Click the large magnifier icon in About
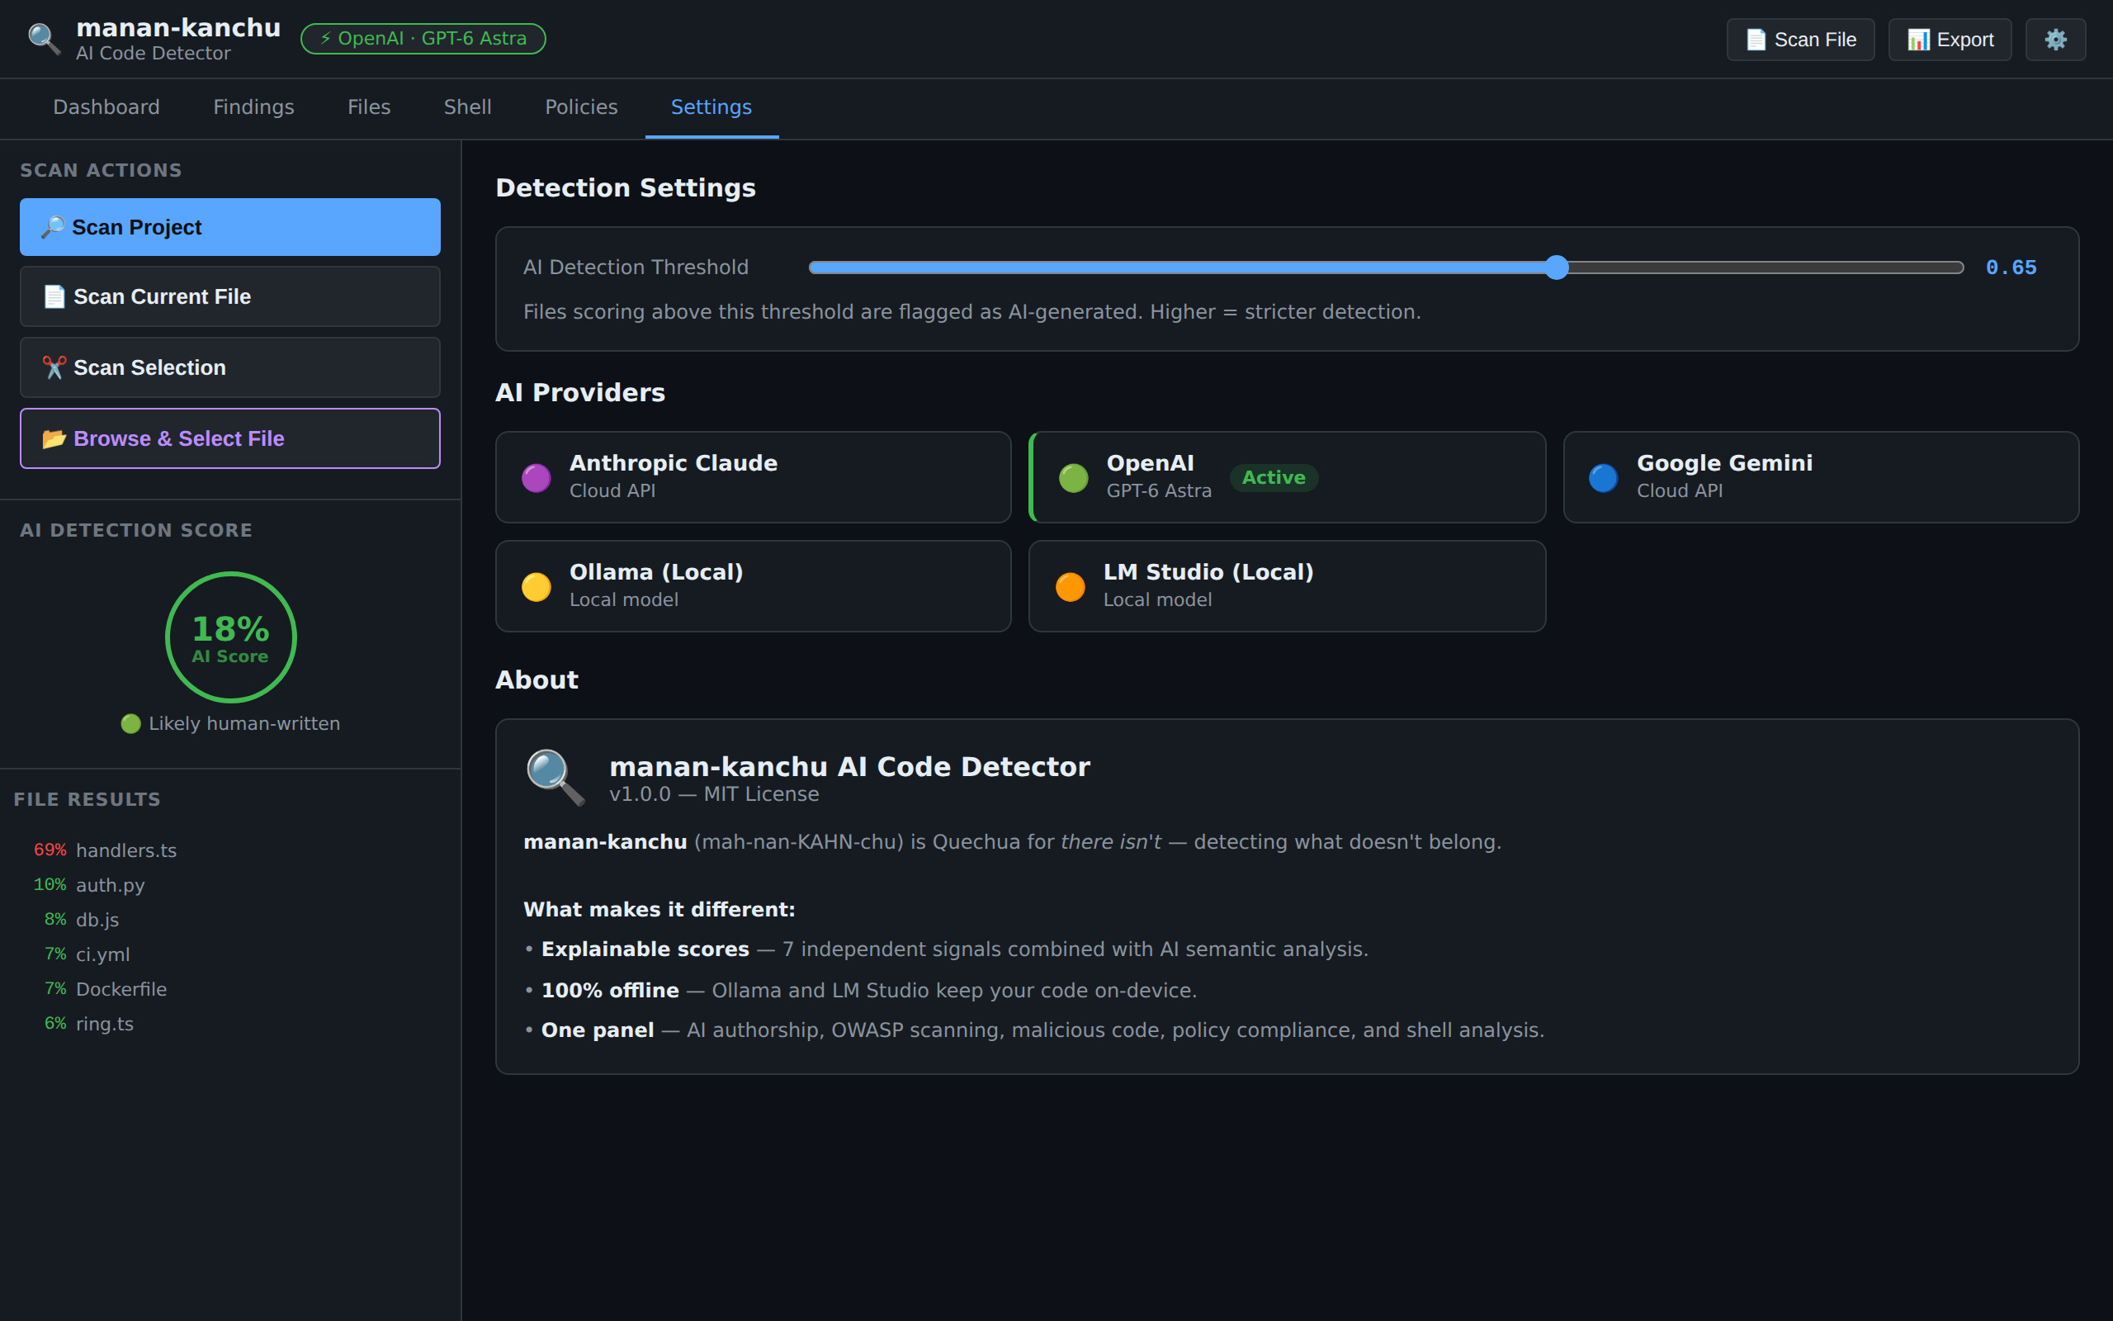This screenshot has width=2113, height=1321. click(x=555, y=777)
